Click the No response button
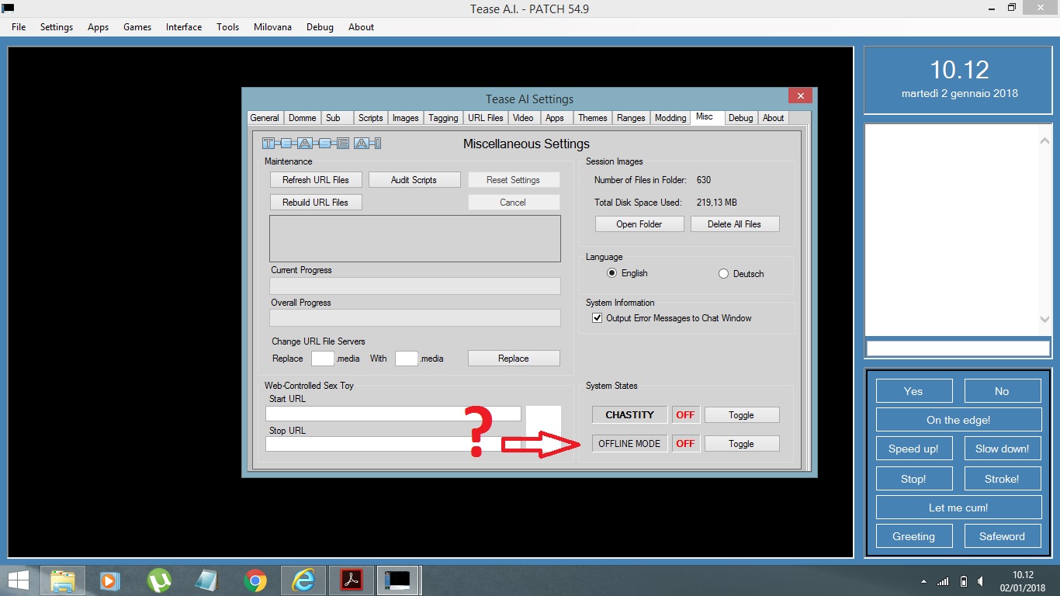 click(x=1002, y=391)
